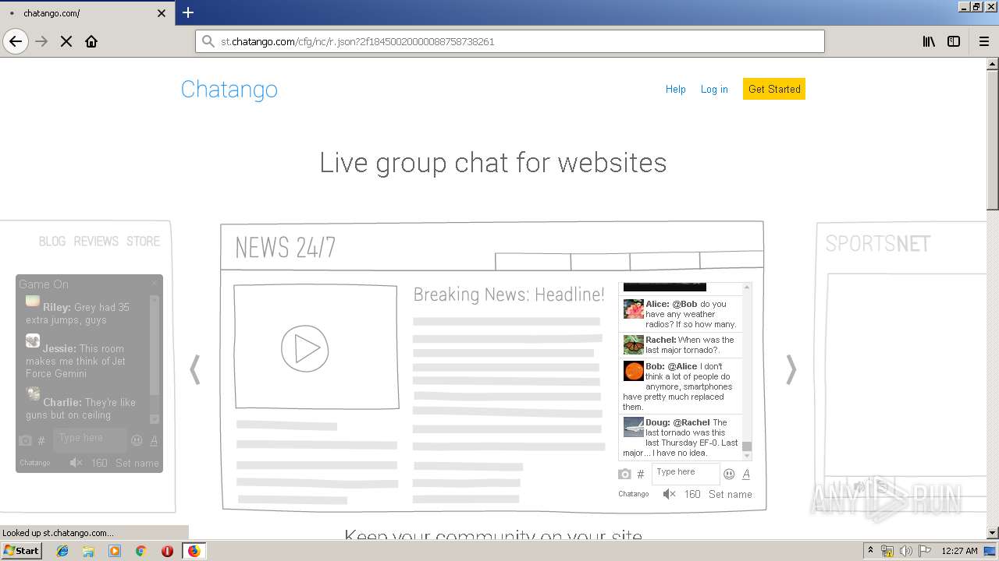
Task: Open Action Center flag icon
Action: (923, 551)
